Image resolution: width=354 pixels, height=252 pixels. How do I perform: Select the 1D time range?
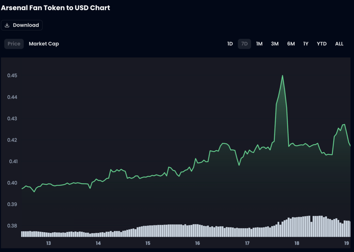pos(230,44)
